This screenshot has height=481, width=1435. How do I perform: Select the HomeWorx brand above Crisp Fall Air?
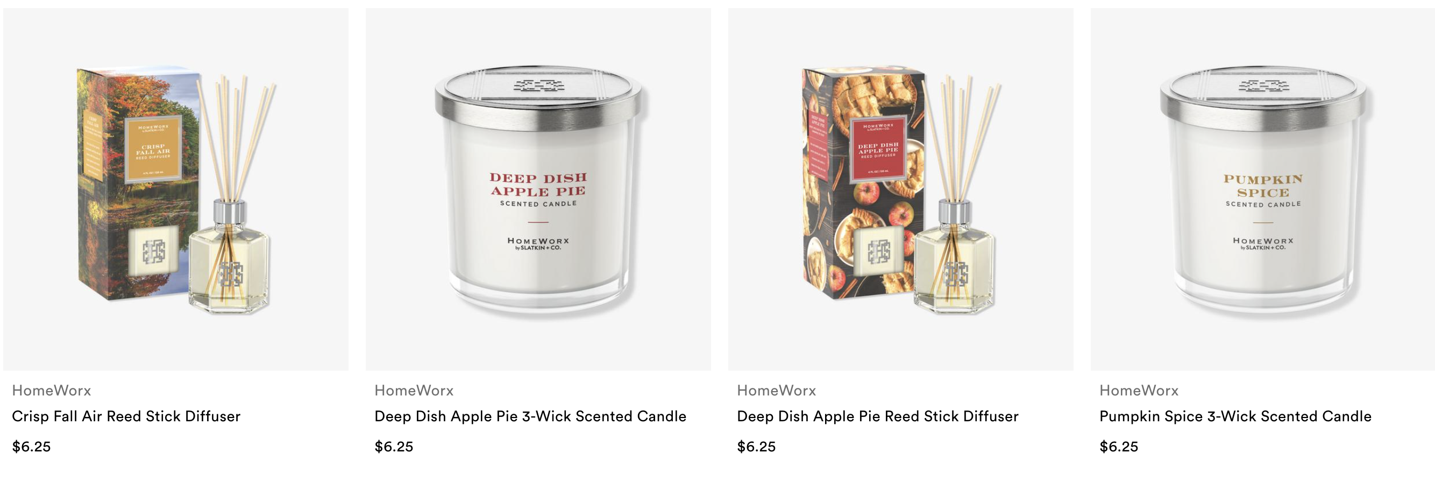pos(52,390)
